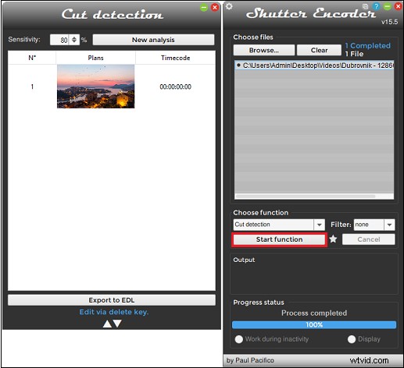Click the 100% progress bar
The image size is (404, 368).
[x=314, y=324]
